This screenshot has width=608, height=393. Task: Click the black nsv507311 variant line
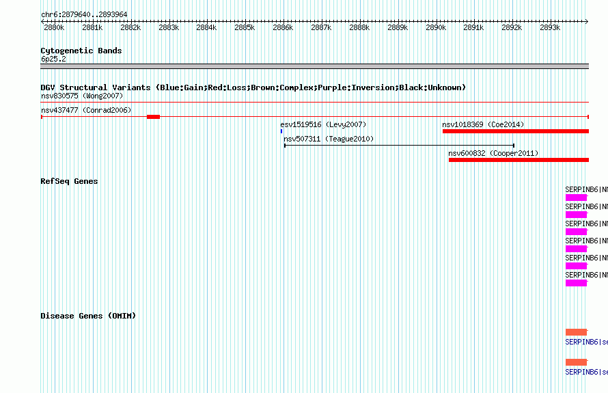[400, 146]
